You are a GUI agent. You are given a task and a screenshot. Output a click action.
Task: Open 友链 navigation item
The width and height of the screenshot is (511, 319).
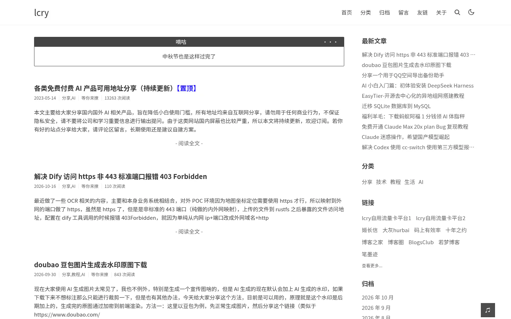422,12
